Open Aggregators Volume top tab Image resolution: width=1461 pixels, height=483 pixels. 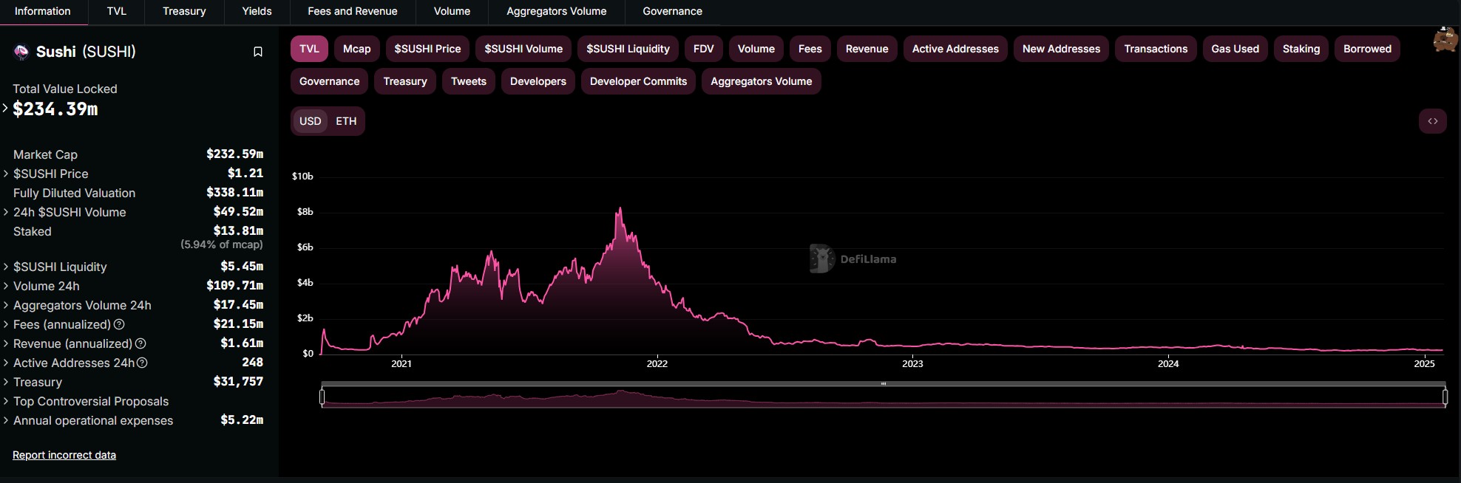(x=557, y=11)
